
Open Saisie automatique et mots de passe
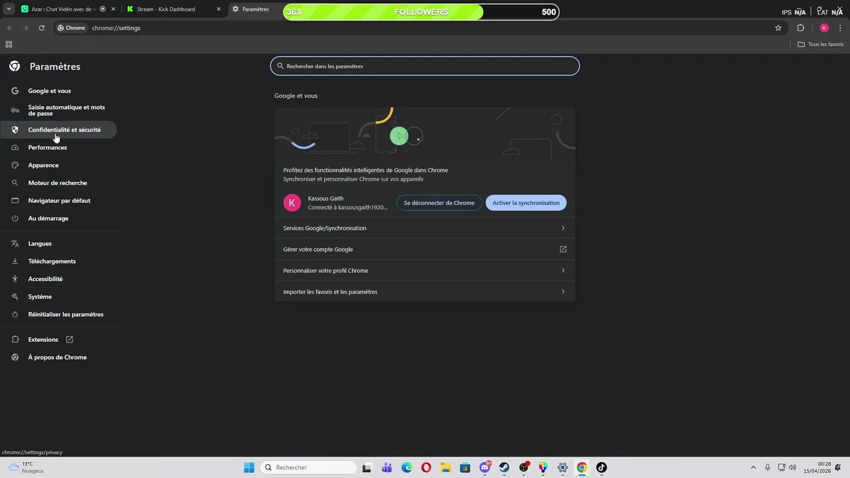[58, 110]
